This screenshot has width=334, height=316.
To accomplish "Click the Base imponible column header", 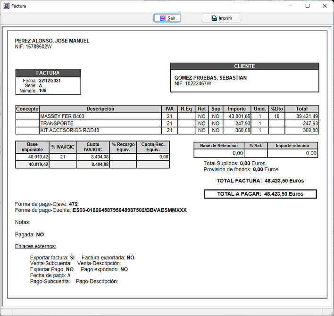I will [x=32, y=147].
